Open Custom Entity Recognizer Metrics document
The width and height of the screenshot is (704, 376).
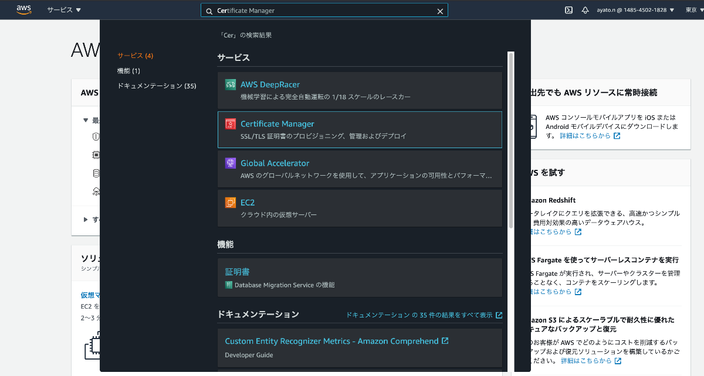point(331,341)
